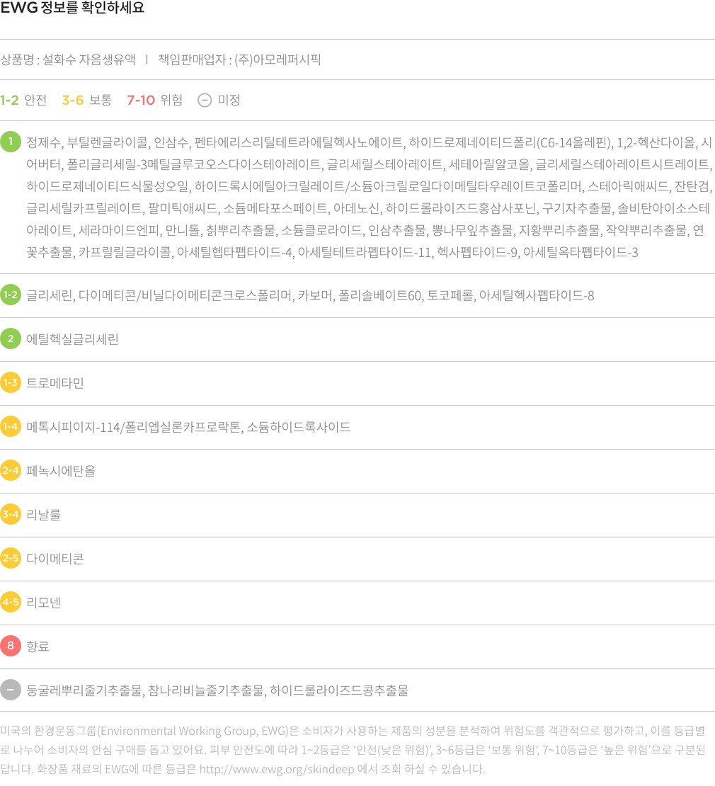Click the red grade 8 badge
This screenshot has height=786, width=715.
(x=11, y=646)
